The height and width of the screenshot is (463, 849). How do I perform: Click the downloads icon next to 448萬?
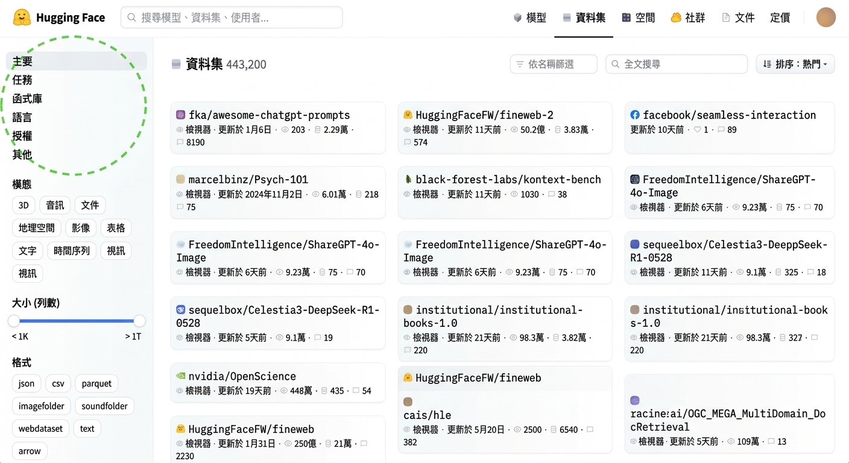click(284, 391)
